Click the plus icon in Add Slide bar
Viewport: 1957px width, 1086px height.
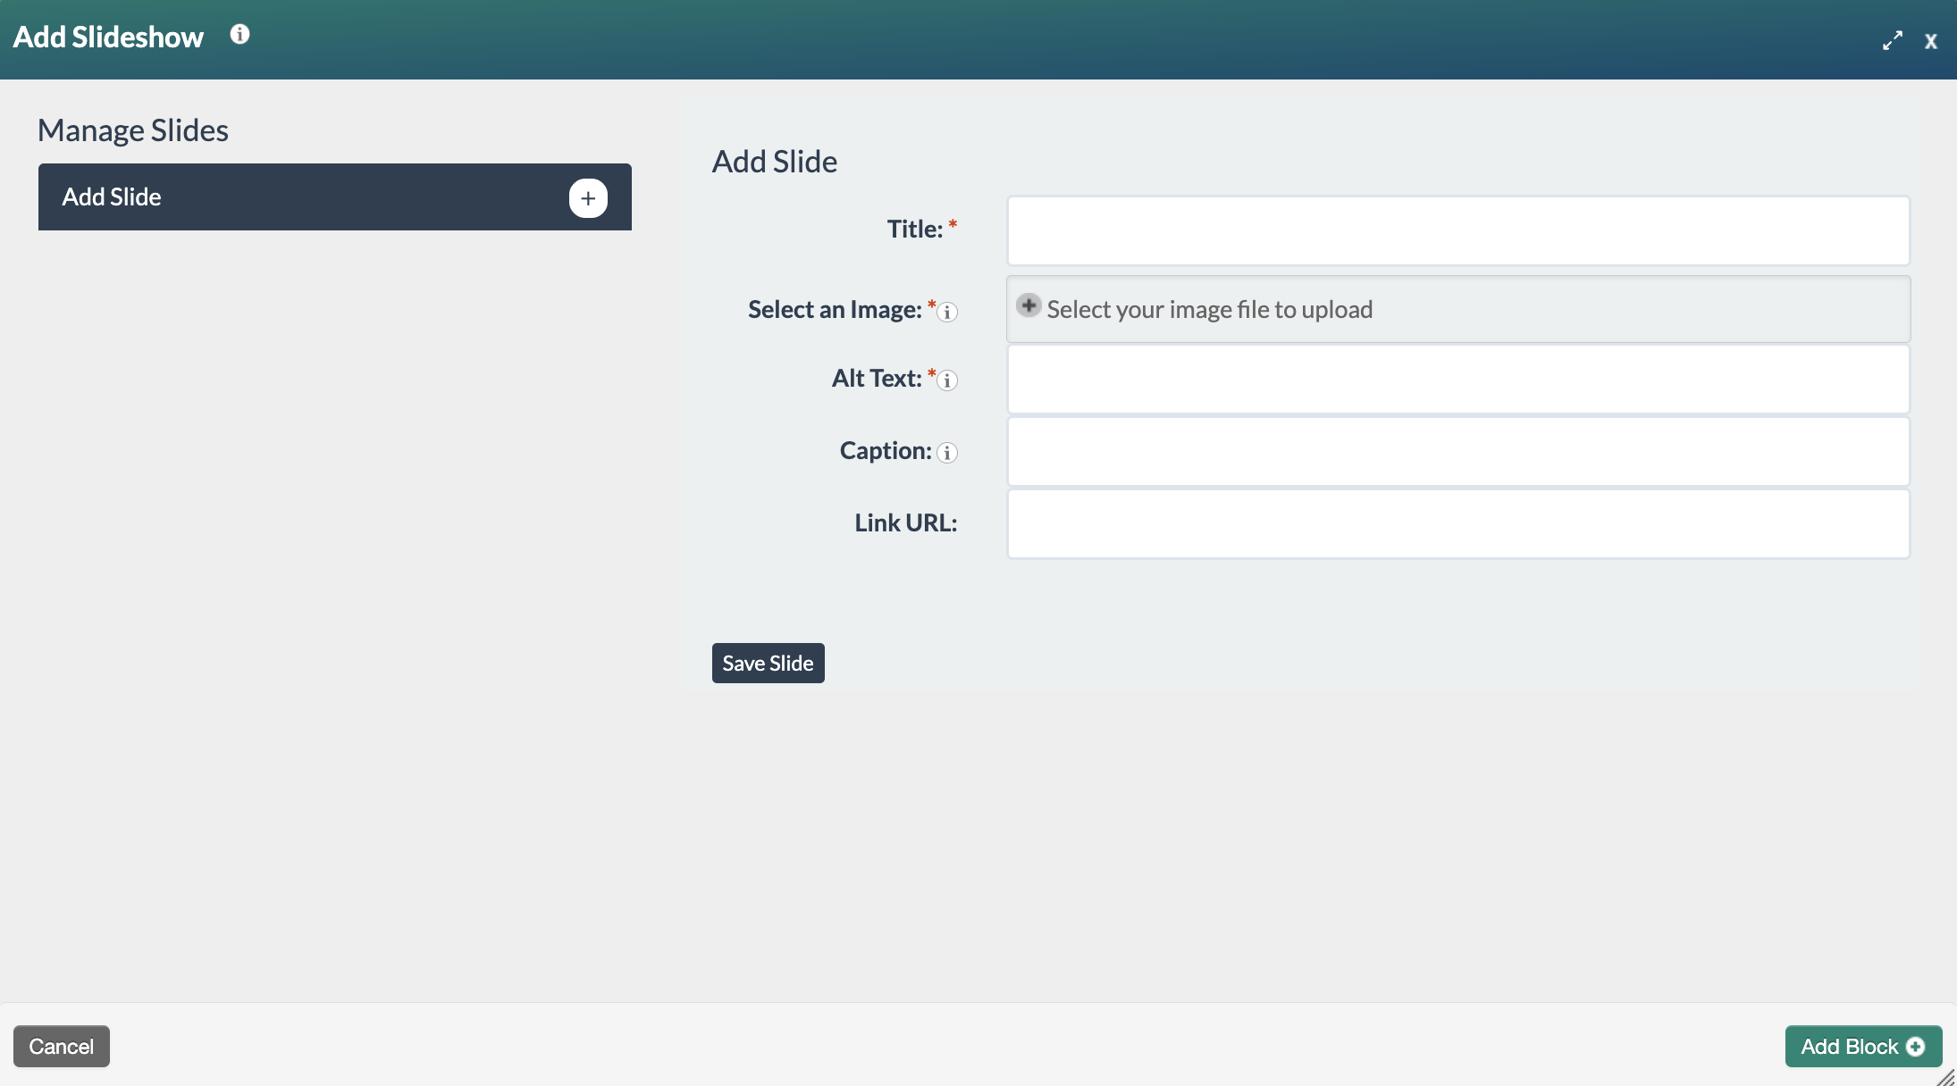tap(588, 197)
